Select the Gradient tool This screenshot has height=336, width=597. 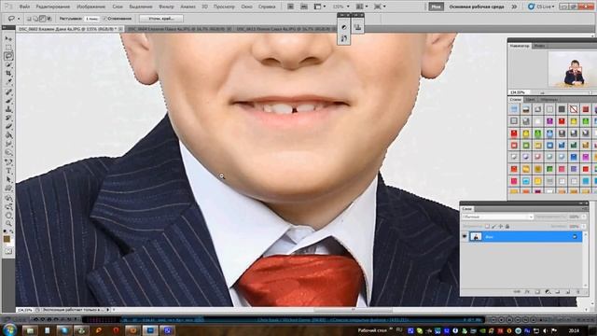[8, 135]
